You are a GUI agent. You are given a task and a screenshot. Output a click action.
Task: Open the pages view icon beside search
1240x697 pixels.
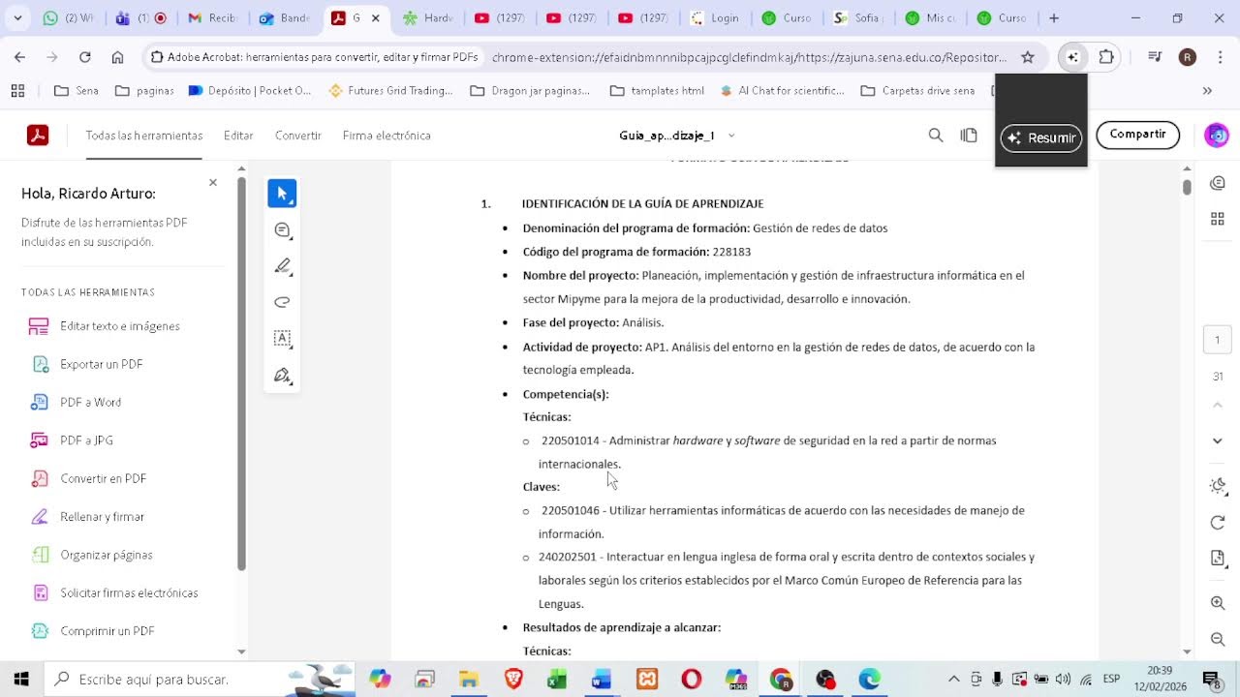click(x=969, y=136)
